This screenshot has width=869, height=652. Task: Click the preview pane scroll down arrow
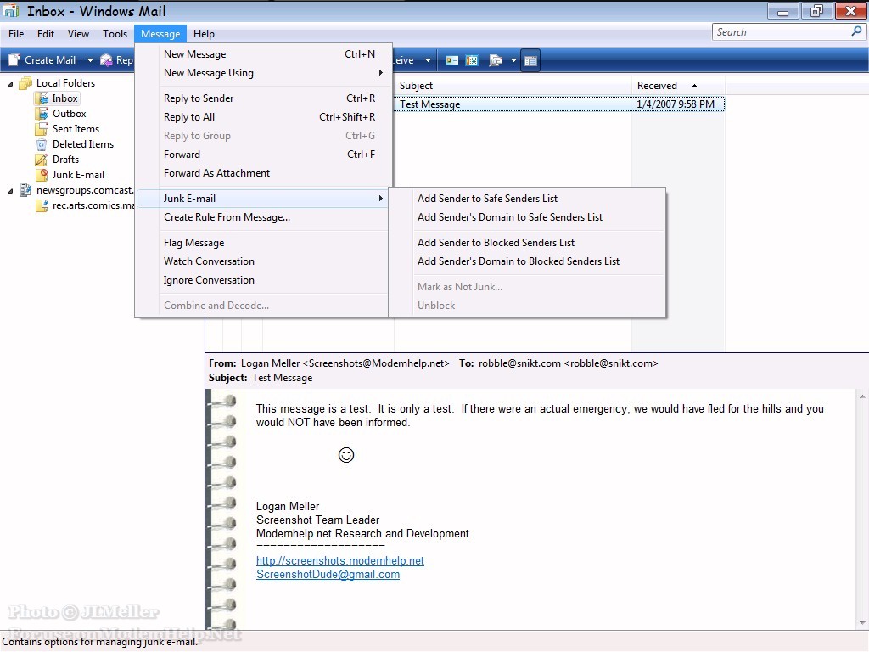pyautogui.click(x=862, y=623)
